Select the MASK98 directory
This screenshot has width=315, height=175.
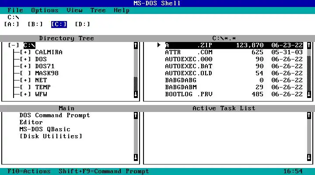47,73
